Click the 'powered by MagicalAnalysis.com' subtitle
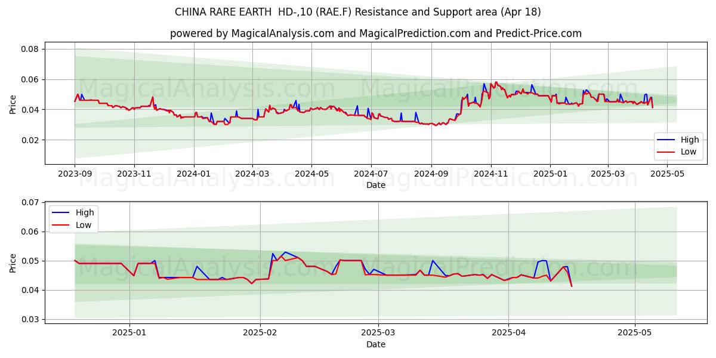 (376, 33)
